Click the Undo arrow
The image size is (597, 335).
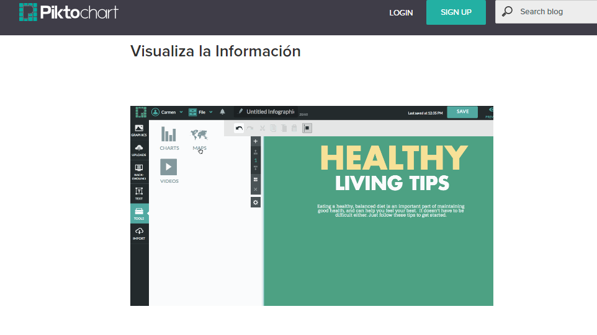tap(239, 128)
